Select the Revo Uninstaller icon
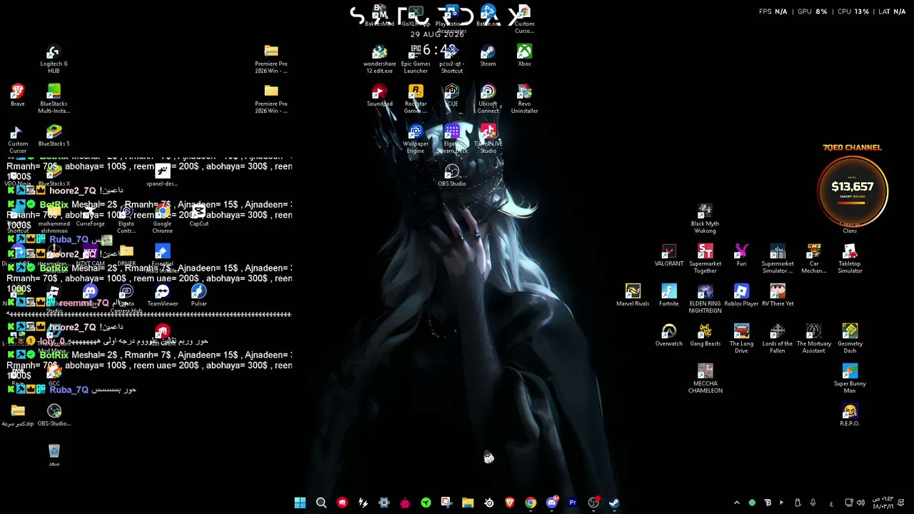 (x=524, y=99)
